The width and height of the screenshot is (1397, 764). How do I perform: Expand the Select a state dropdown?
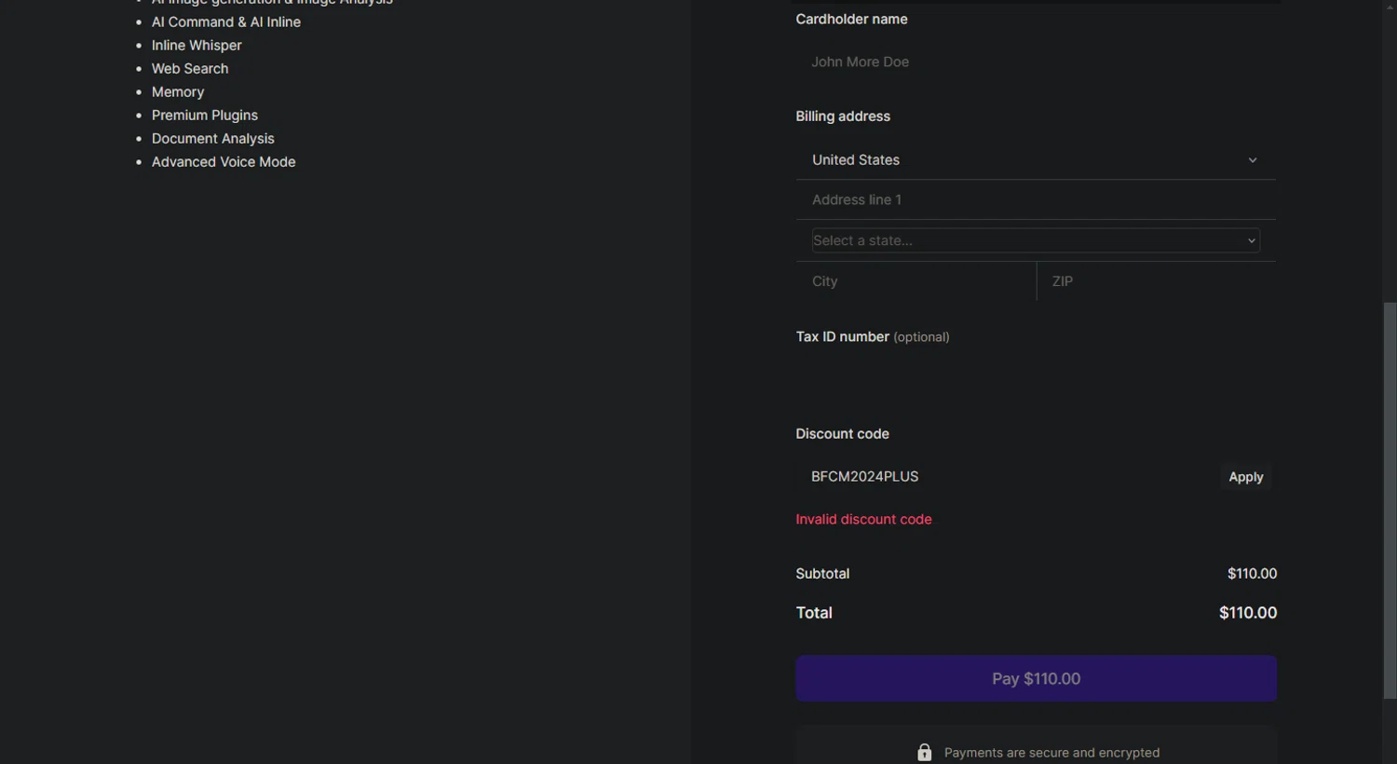pos(1036,240)
